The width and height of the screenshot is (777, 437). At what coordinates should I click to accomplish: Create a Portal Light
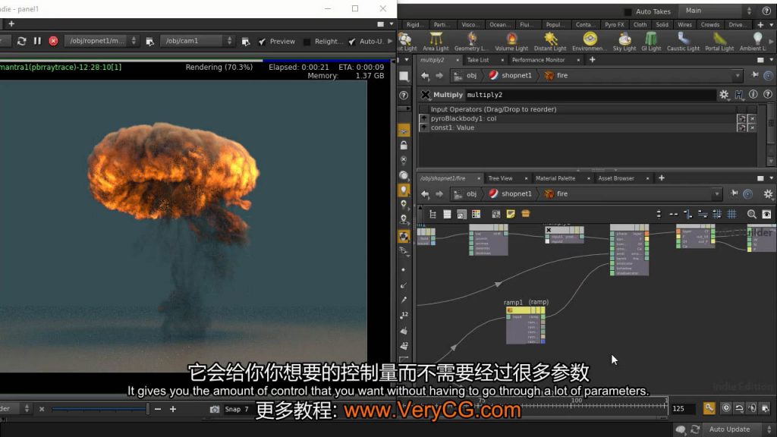click(x=719, y=41)
